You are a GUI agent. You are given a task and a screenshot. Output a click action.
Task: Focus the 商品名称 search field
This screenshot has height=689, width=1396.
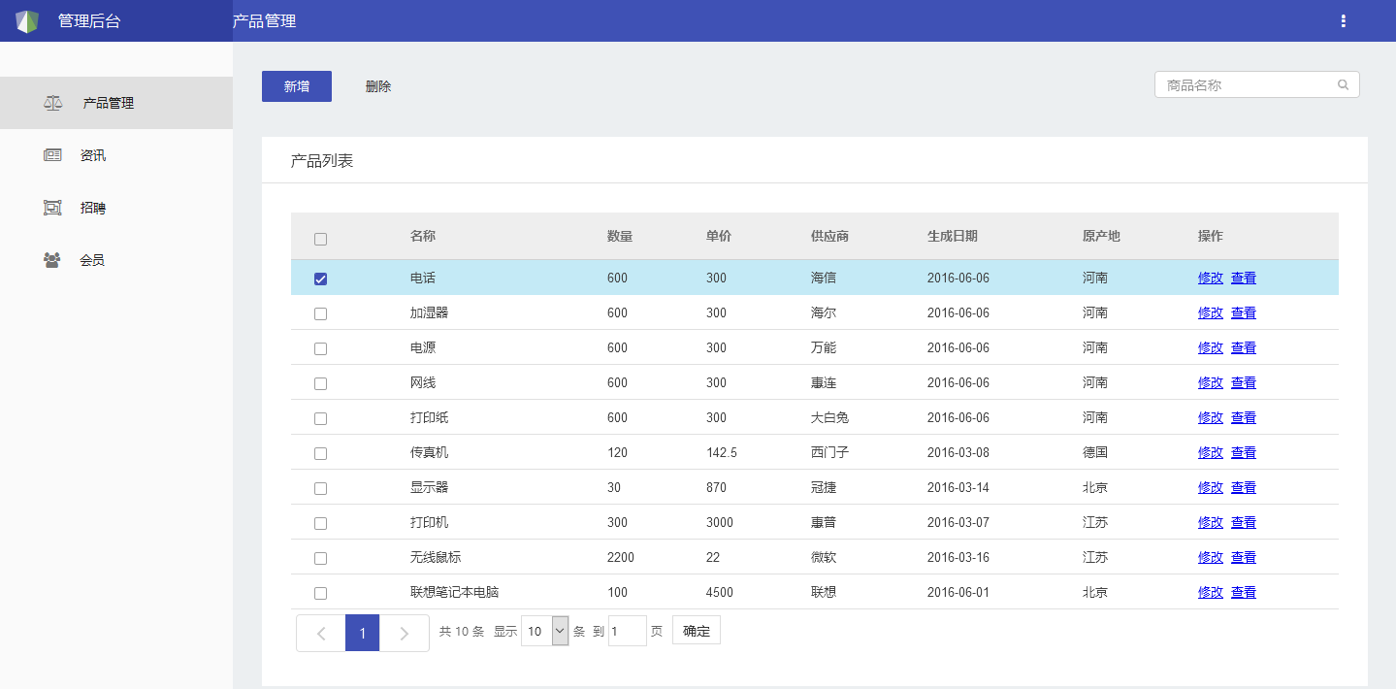click(x=1247, y=84)
